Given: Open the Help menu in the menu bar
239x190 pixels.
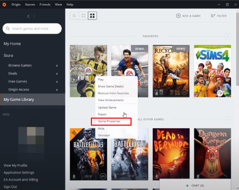Looking at the screenshot, I should pyautogui.click(x=70, y=5).
